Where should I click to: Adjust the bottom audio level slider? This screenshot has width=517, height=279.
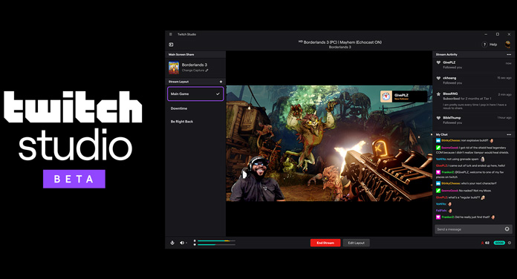tap(216, 245)
